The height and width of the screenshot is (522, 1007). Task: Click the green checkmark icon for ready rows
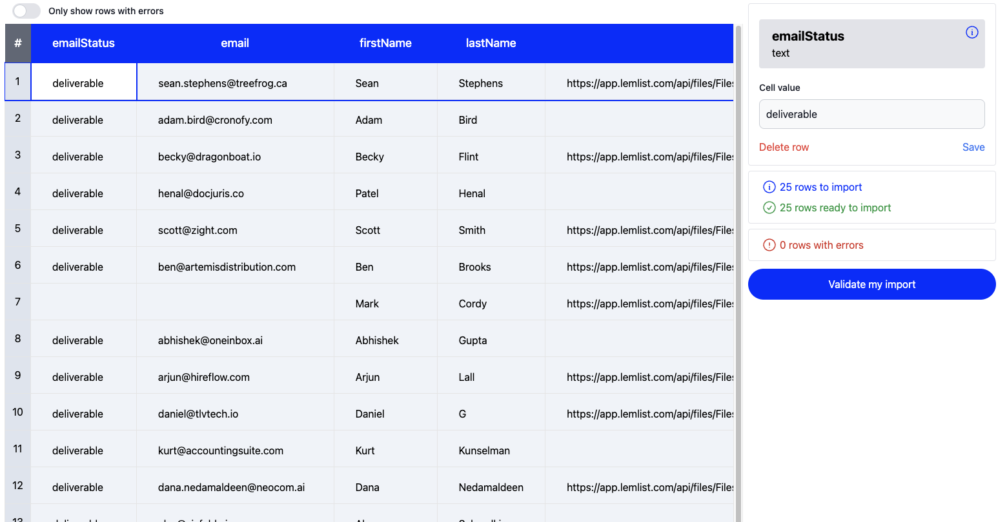coord(769,208)
